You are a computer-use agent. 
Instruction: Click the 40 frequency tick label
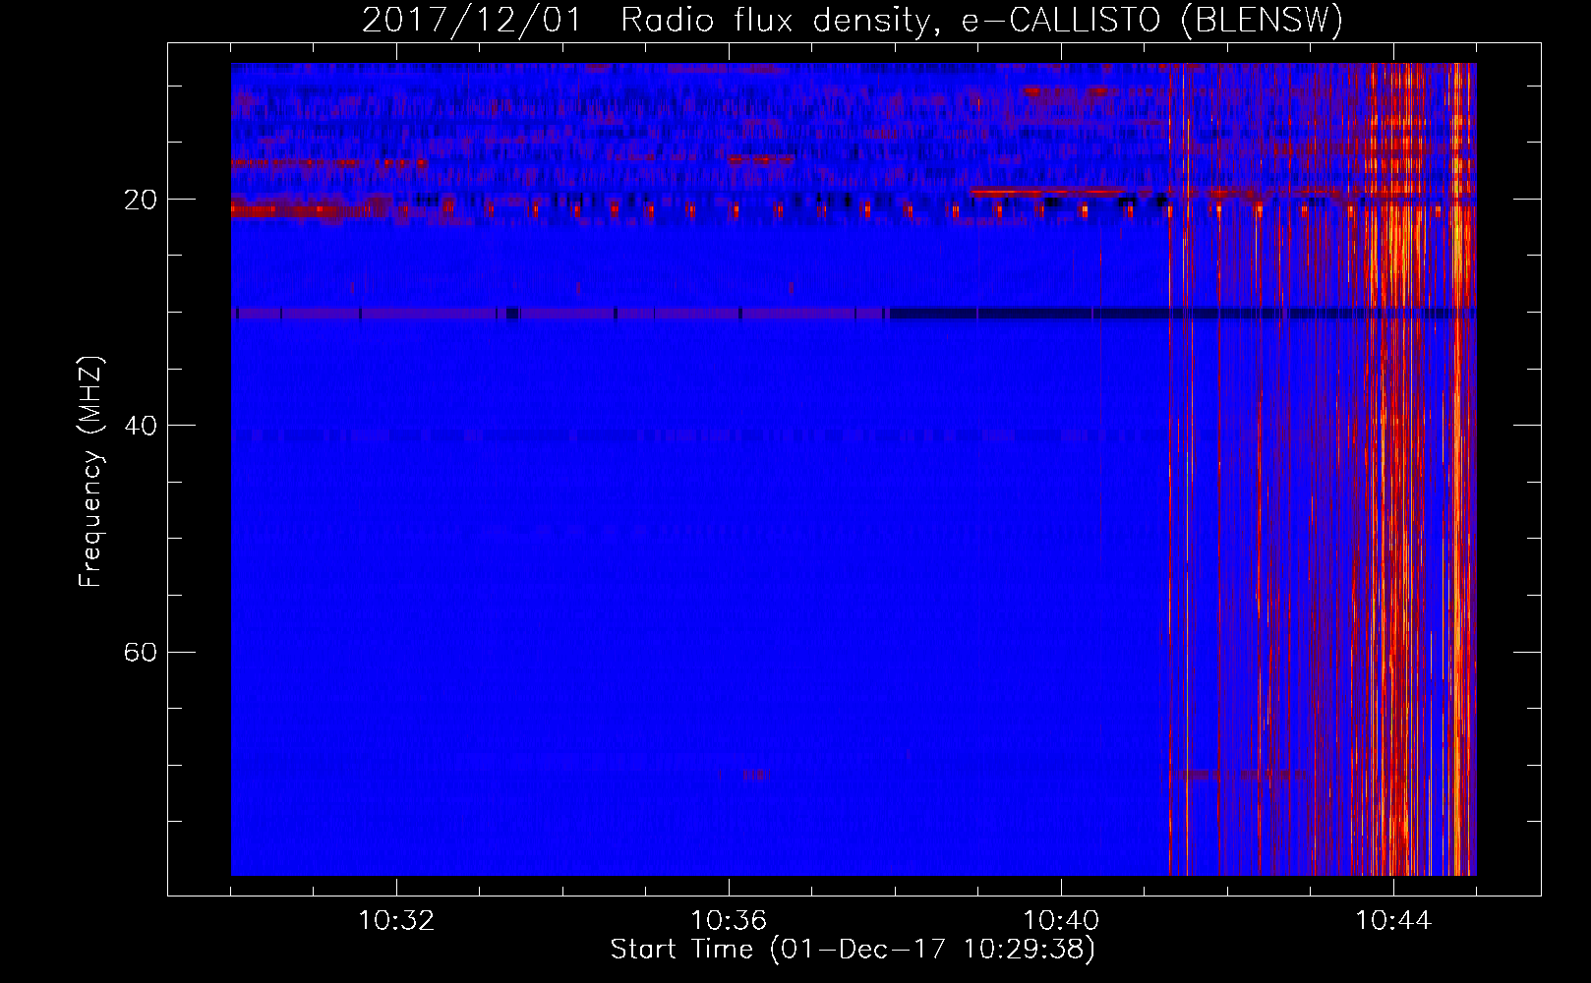coord(141,426)
